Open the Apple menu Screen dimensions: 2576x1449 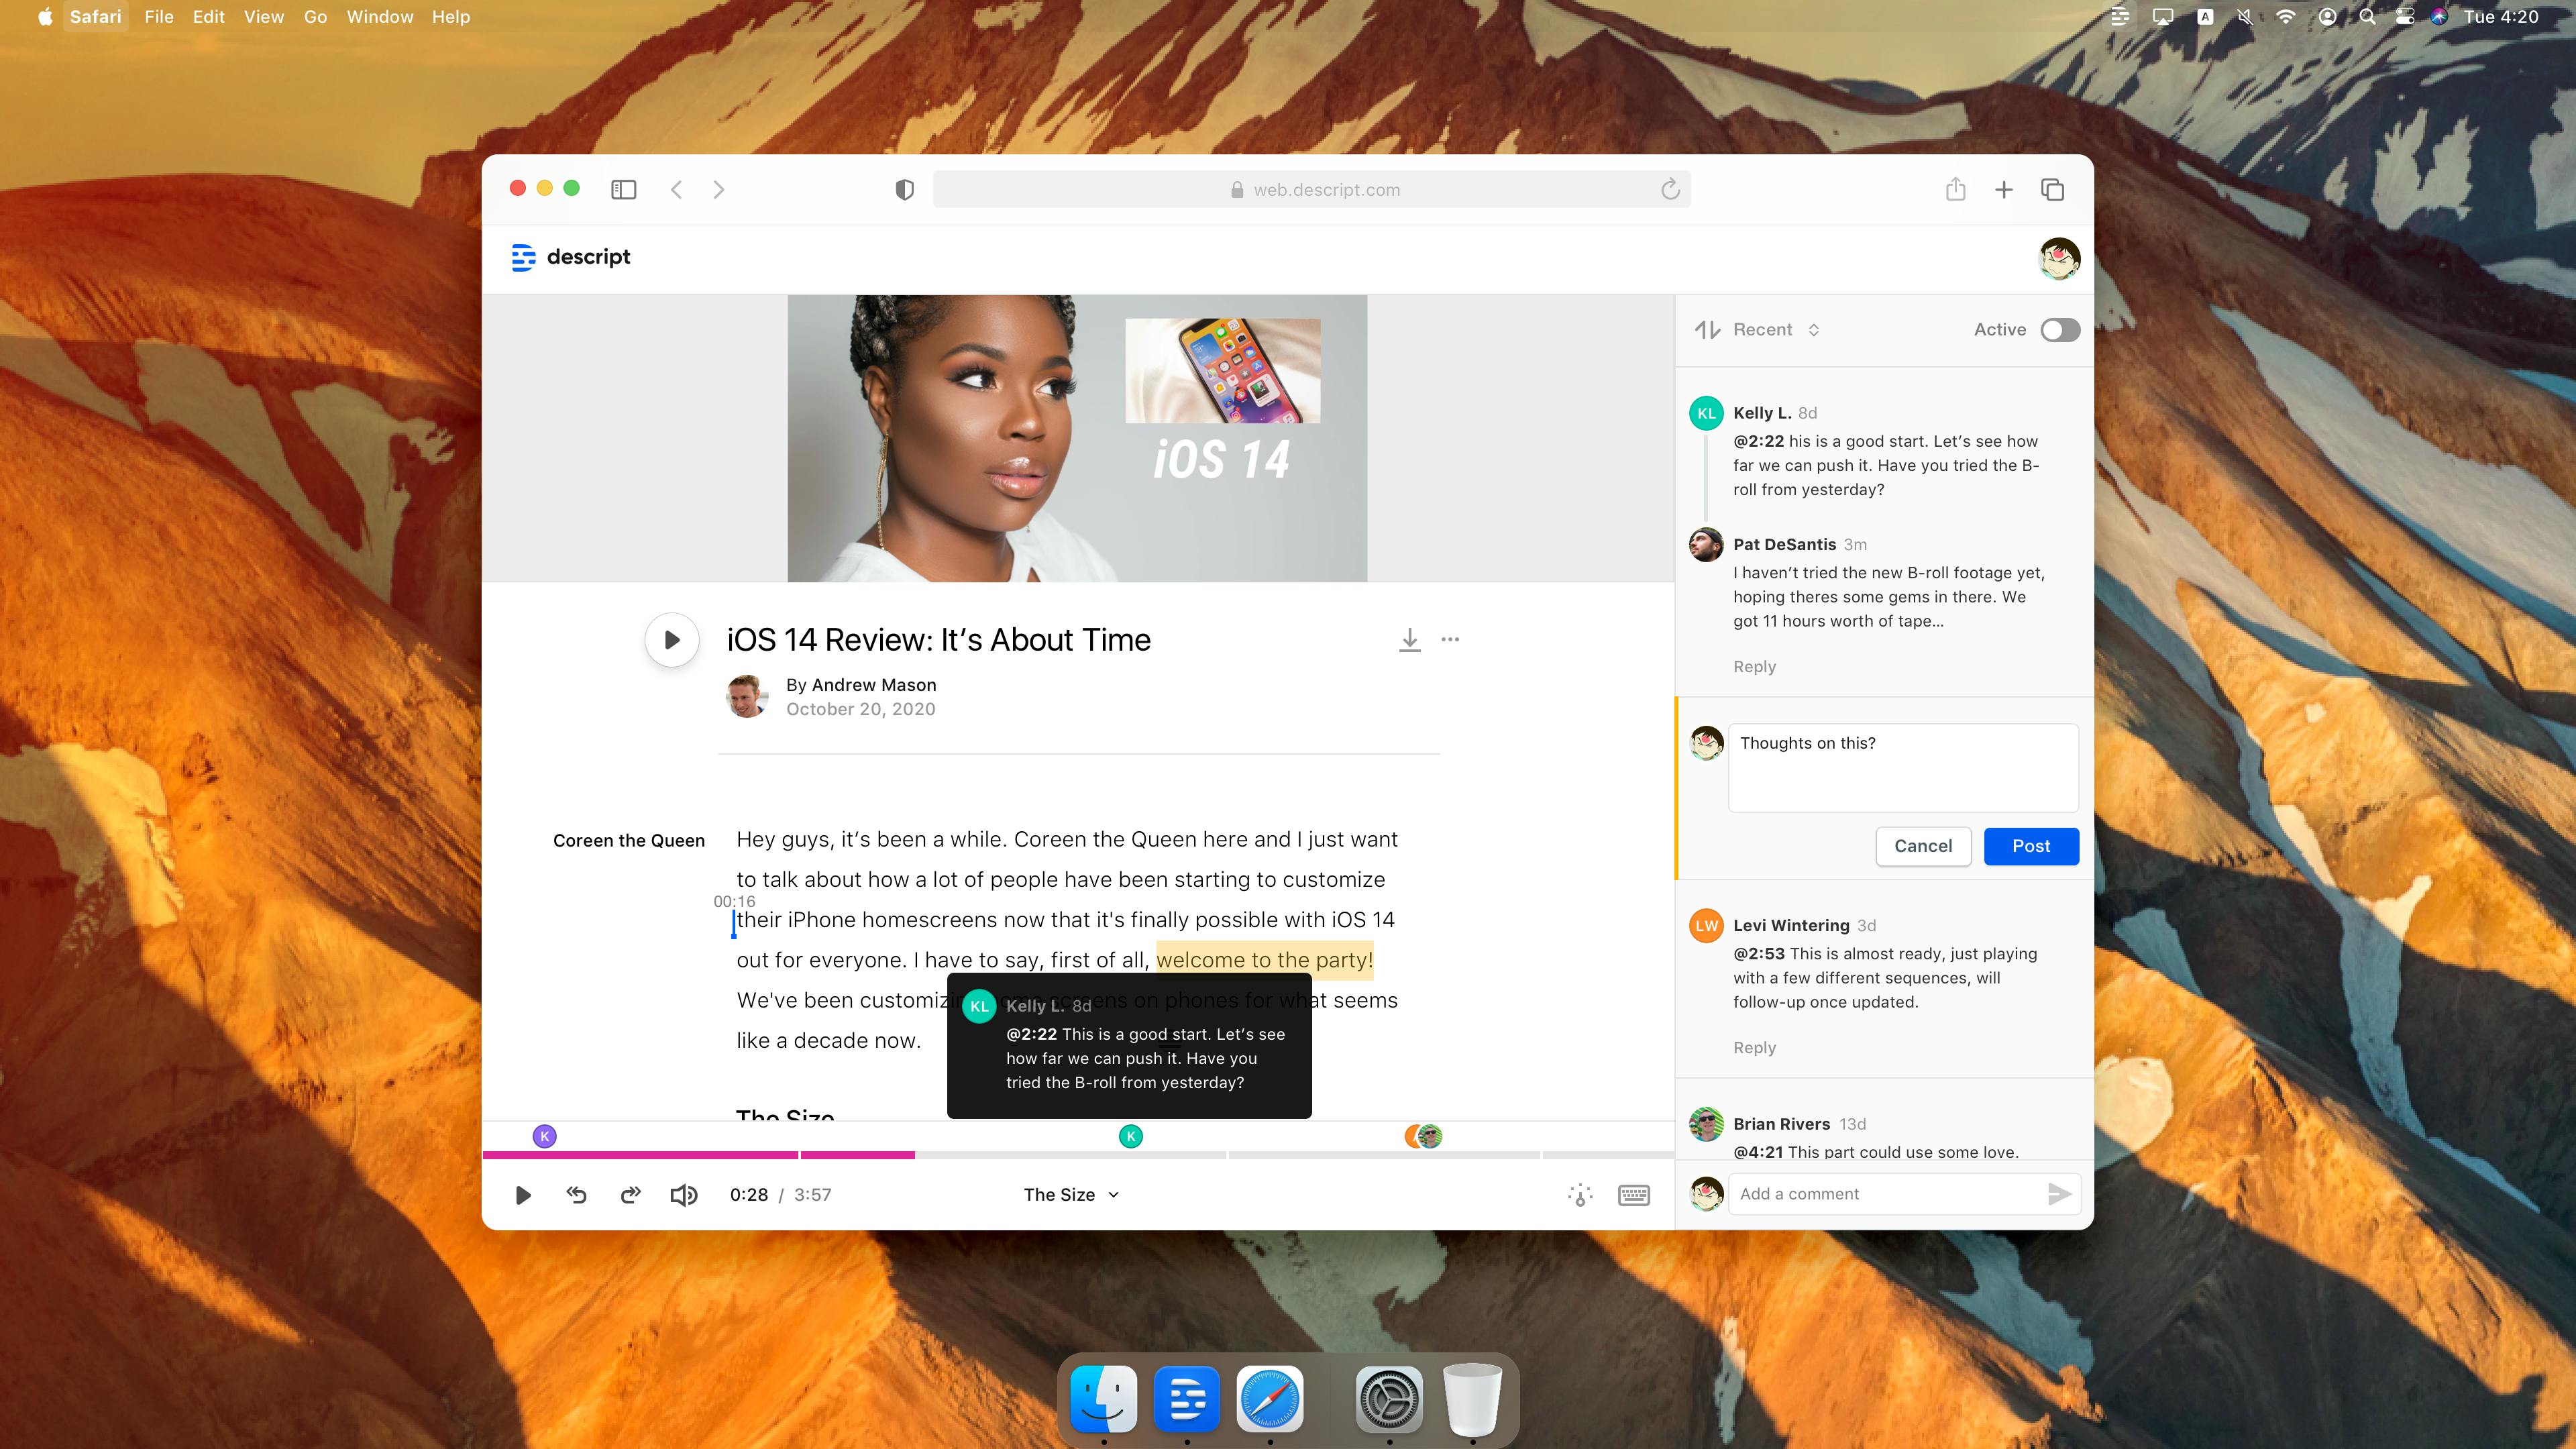[x=45, y=17]
